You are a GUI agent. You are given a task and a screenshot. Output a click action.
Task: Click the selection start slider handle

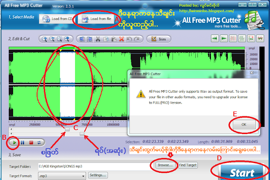coord(67,129)
